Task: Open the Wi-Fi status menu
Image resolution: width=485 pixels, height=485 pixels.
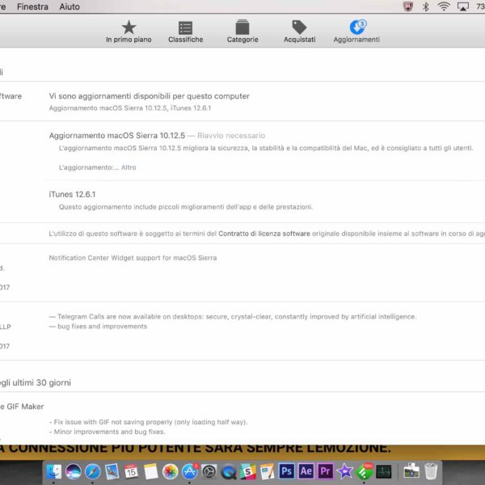Action: 444,6
